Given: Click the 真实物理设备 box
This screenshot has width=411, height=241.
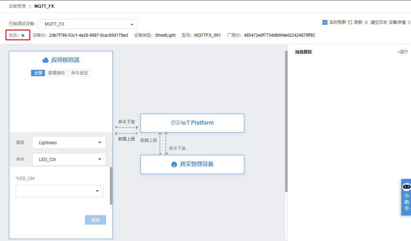Looking at the screenshot, I should (192, 165).
